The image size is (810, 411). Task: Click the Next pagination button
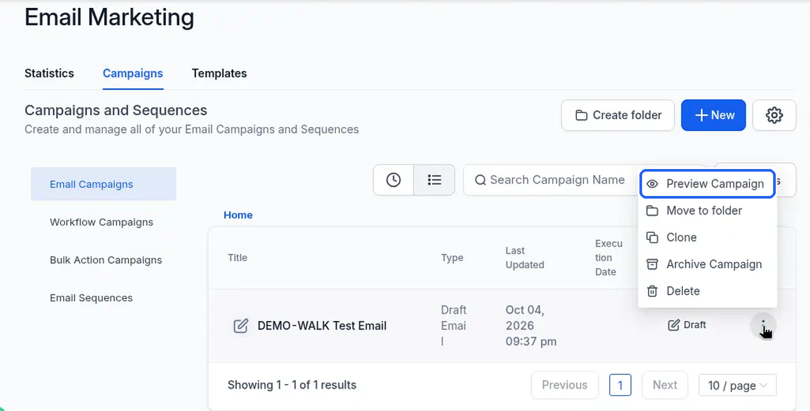[664, 385]
